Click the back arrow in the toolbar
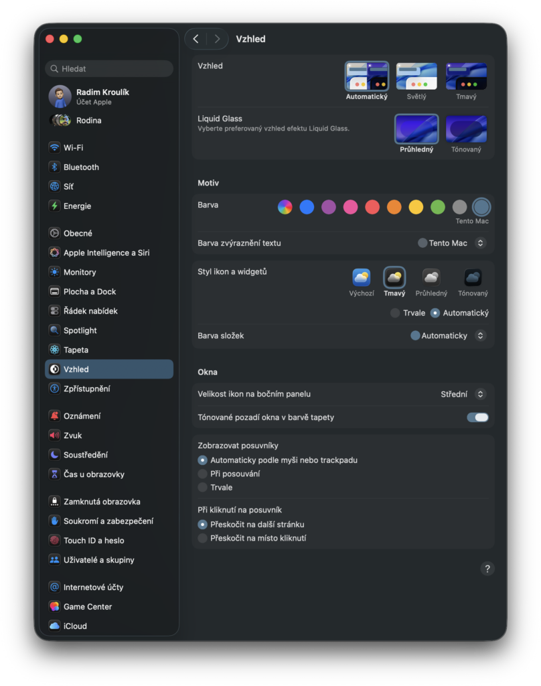 tap(196, 39)
